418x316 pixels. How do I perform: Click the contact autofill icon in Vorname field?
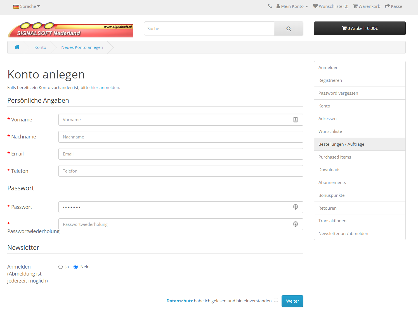click(x=296, y=120)
